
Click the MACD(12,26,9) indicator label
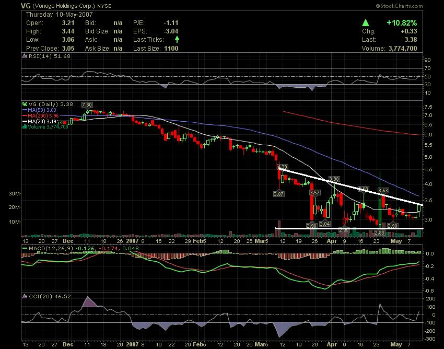[51, 249]
